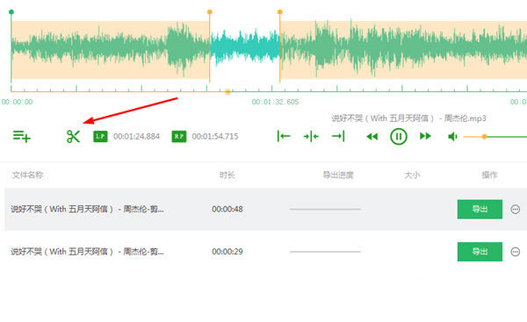Jump to selection end icon

(338, 136)
